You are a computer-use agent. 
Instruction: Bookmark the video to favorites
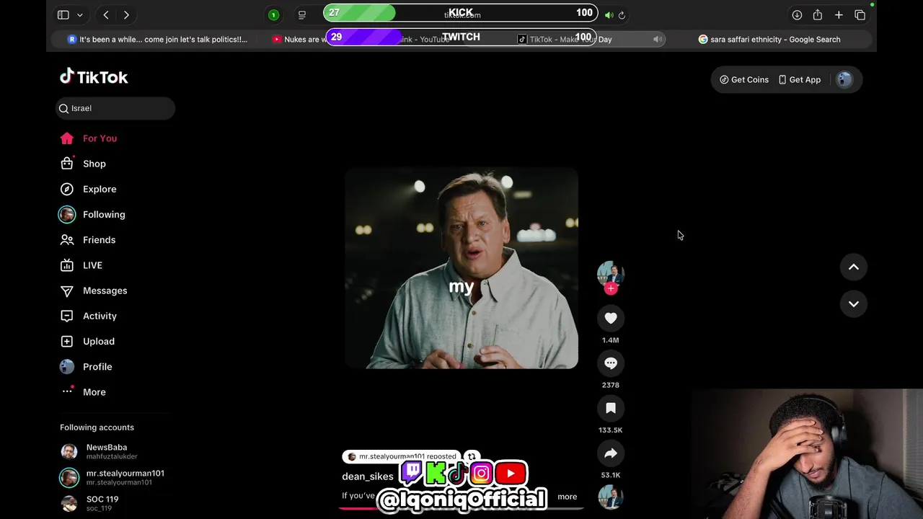[x=611, y=408]
